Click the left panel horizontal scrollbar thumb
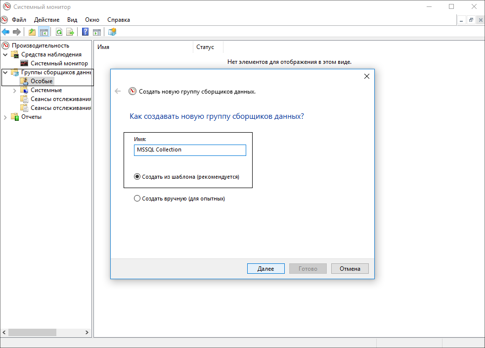 point(32,333)
